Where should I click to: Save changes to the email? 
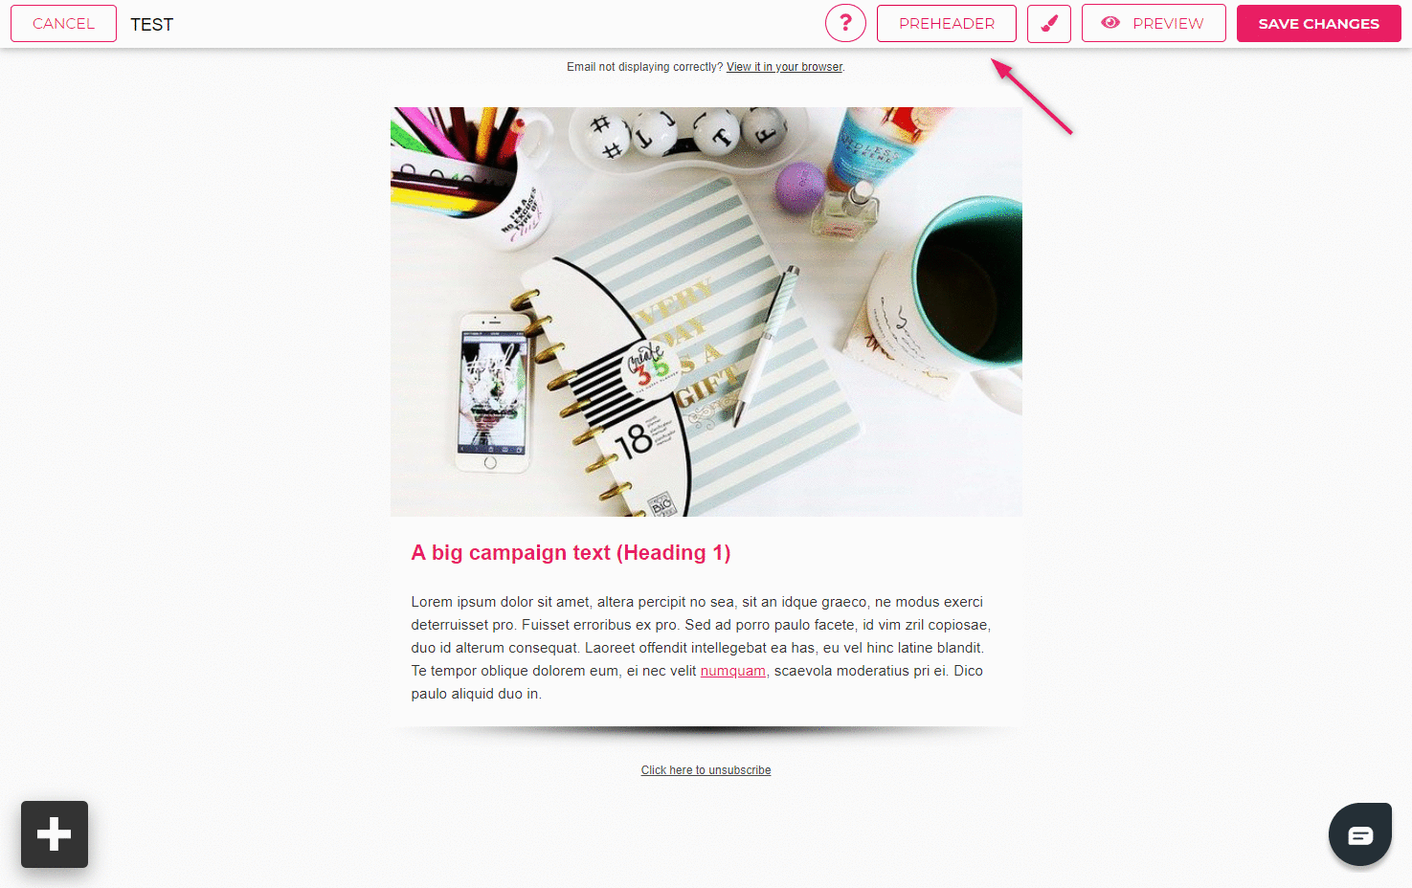coord(1318,23)
